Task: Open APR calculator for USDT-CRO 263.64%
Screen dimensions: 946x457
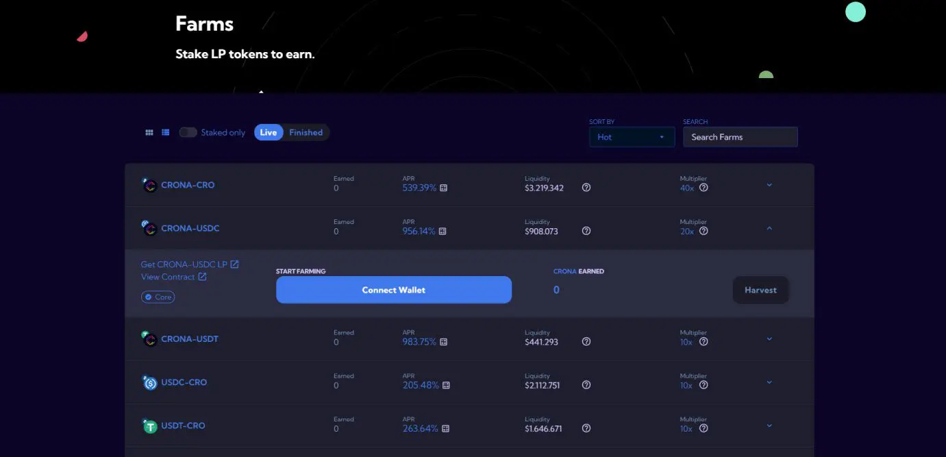Action: 445,429
